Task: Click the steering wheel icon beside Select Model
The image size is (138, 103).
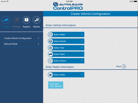Action: (50, 41)
